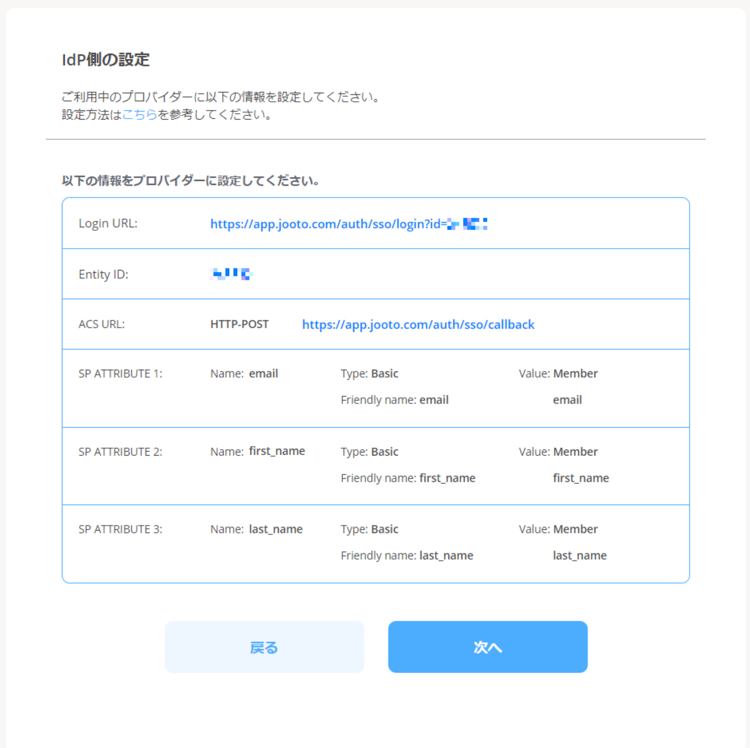Click Type: Basic in attribute 1 row
The image size is (750, 748).
coord(370,374)
